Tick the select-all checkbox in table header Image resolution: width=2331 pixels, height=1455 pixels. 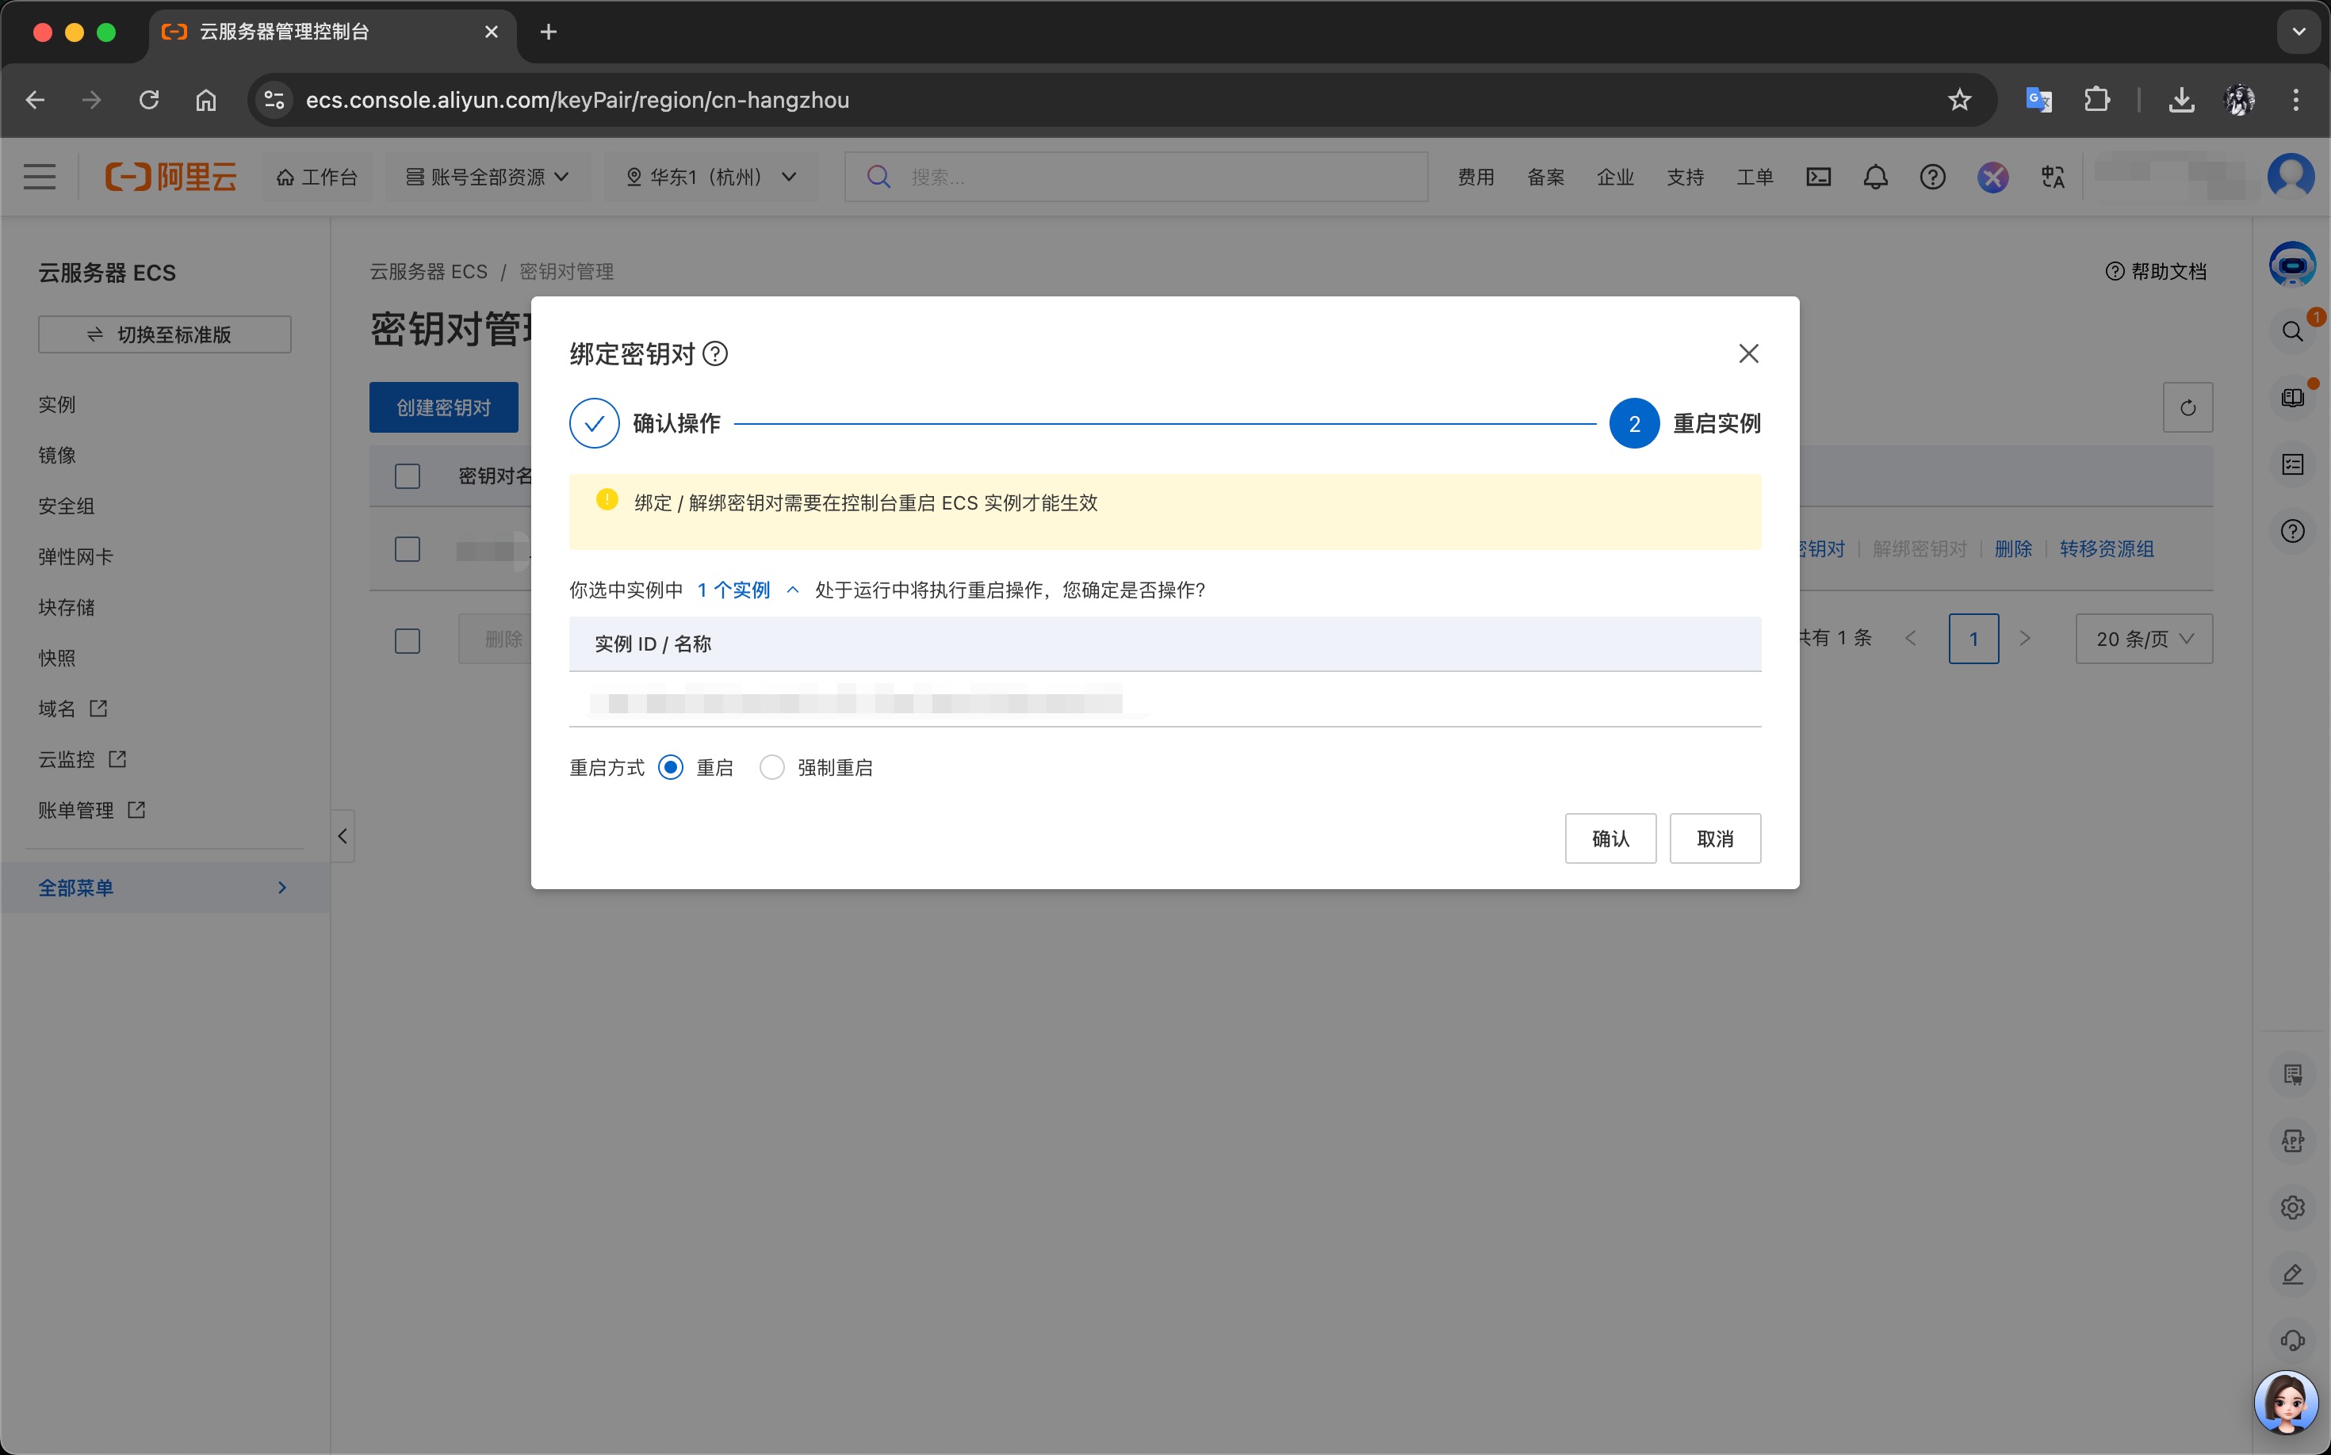[x=408, y=476]
